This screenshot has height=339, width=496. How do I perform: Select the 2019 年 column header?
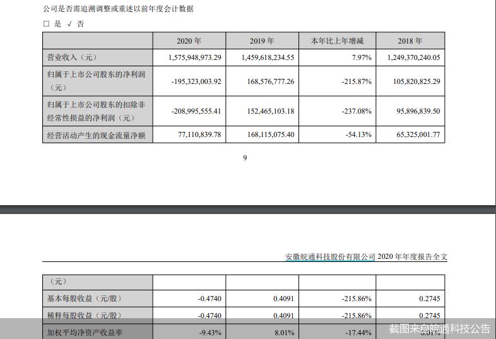point(262,41)
